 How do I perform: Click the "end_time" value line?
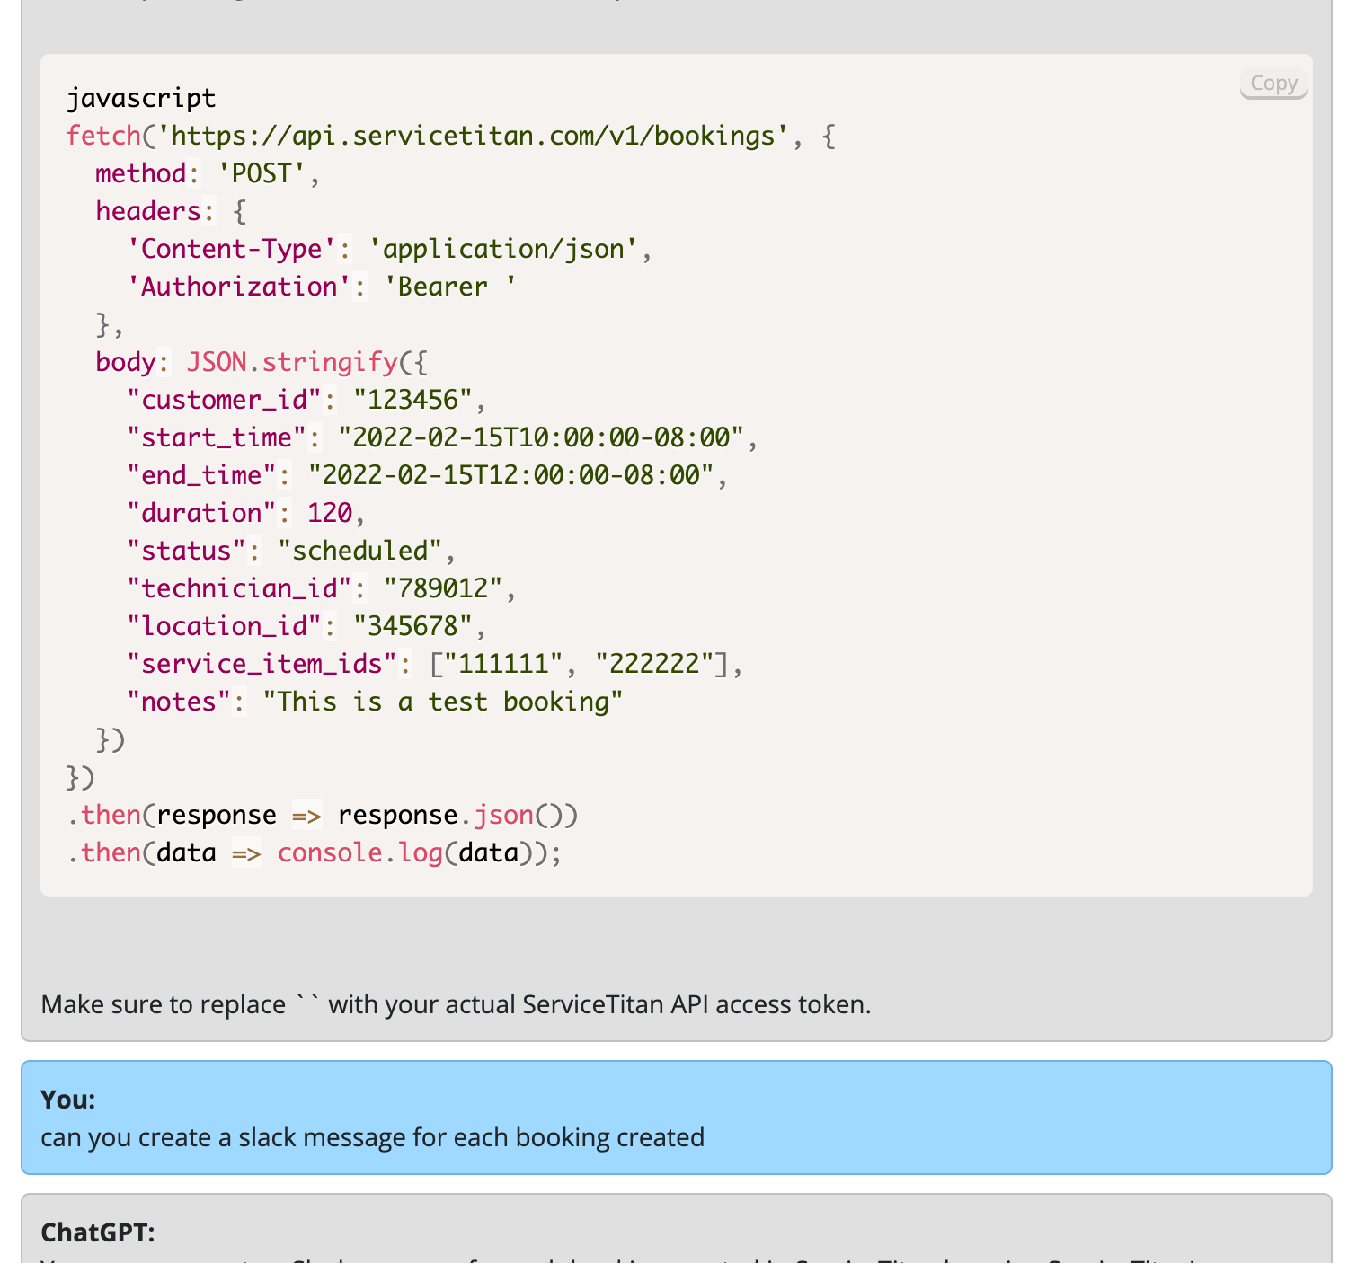(427, 475)
